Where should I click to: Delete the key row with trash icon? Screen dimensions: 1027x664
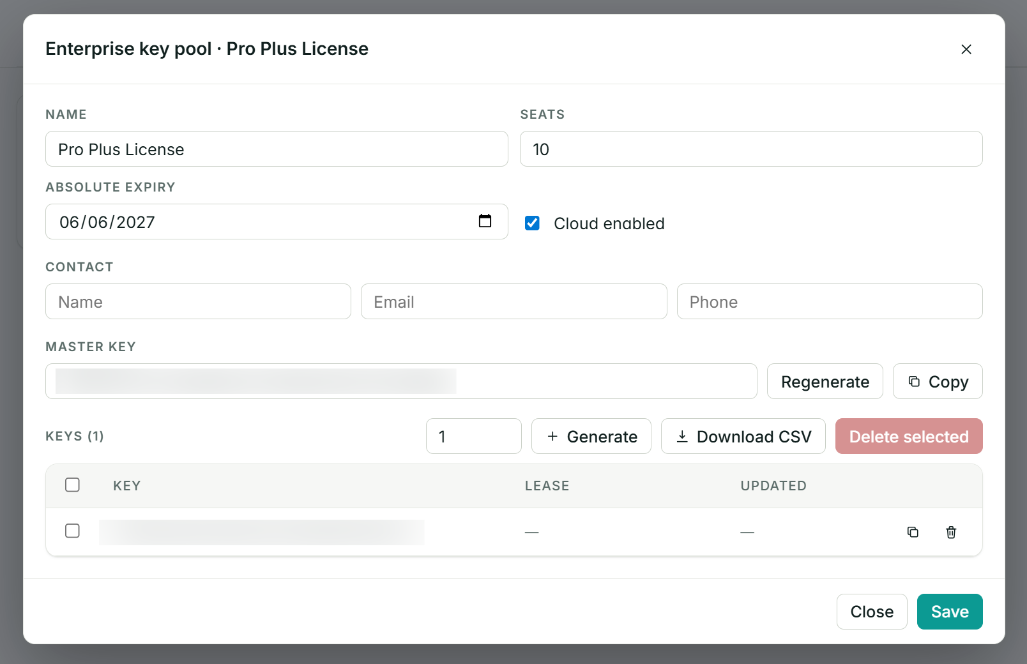951,532
